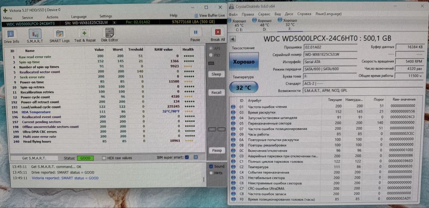The image size is (429, 208).
Task: Enable the Hints checkbox
Action: pos(211,173)
